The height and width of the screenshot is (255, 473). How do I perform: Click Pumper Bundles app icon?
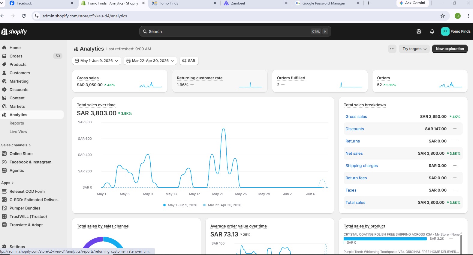4,208
